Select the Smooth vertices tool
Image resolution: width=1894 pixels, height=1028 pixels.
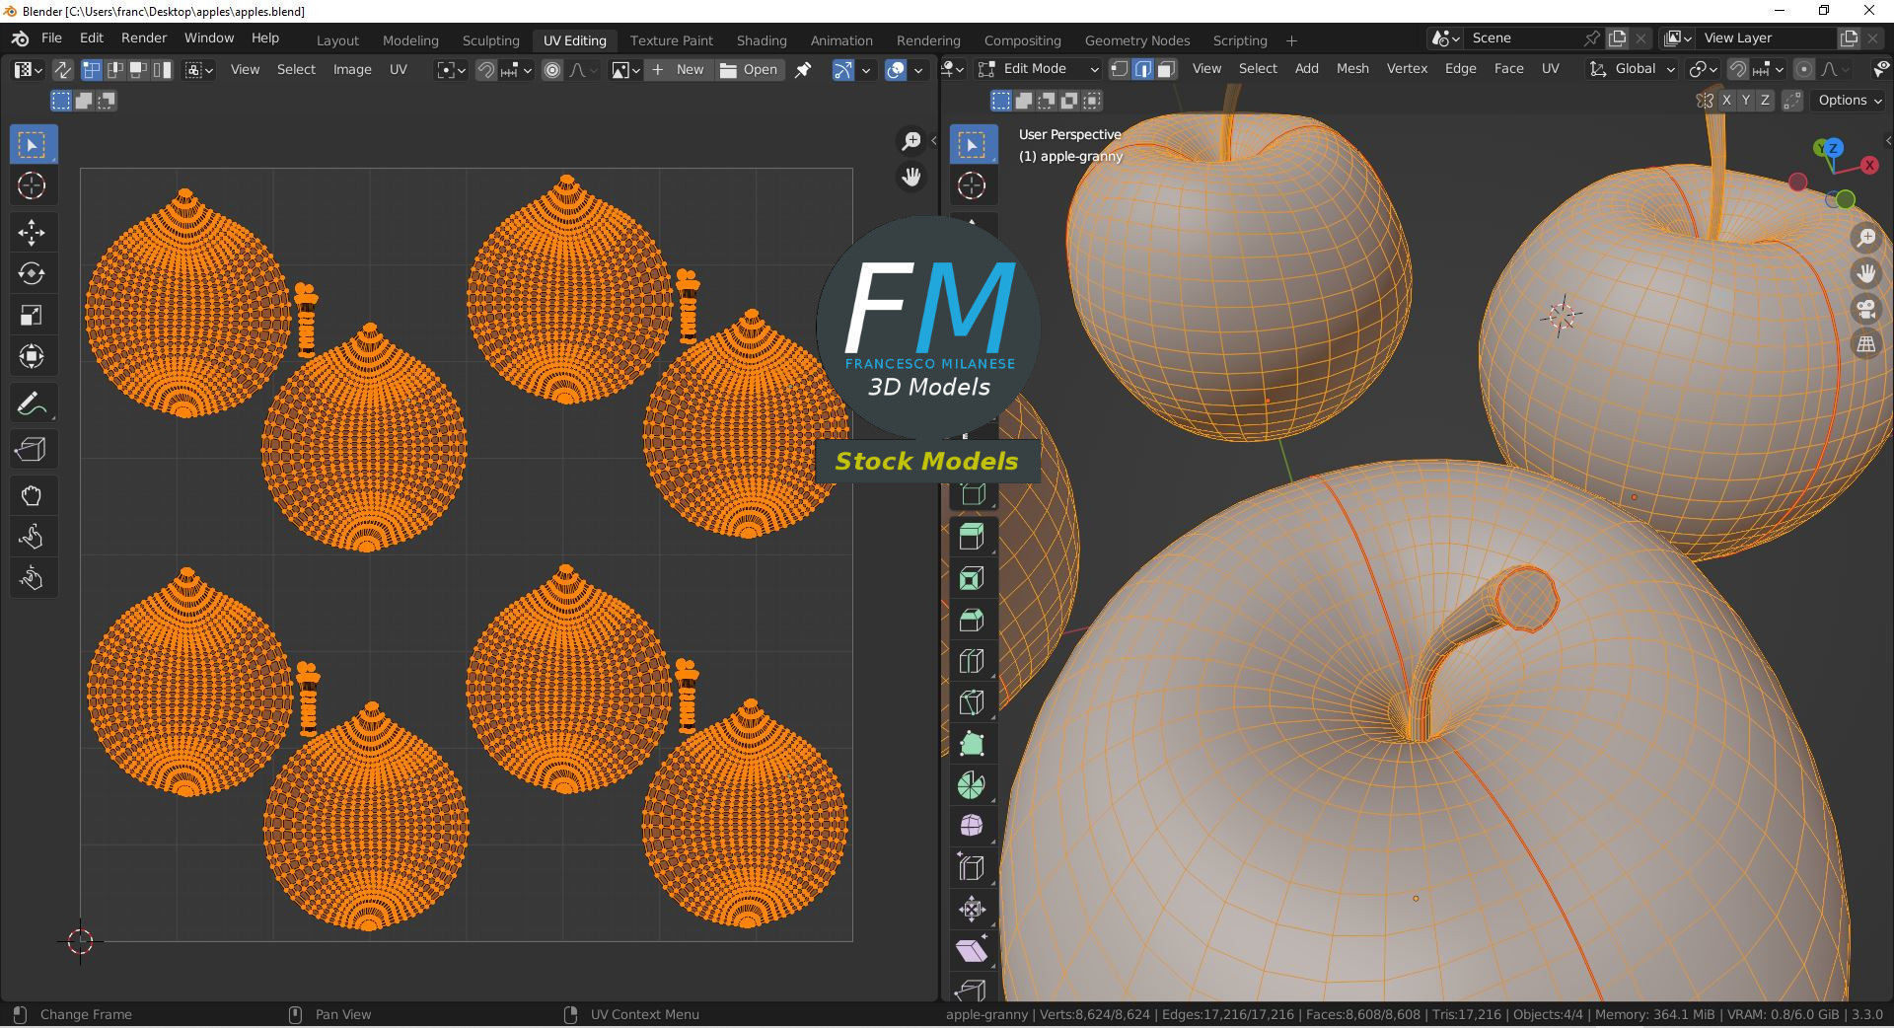pos(973,827)
